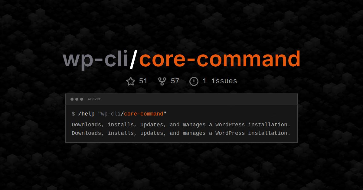Click the "$" terminal prompt symbol
Viewport: 363px width, 190px height.
tap(73, 114)
